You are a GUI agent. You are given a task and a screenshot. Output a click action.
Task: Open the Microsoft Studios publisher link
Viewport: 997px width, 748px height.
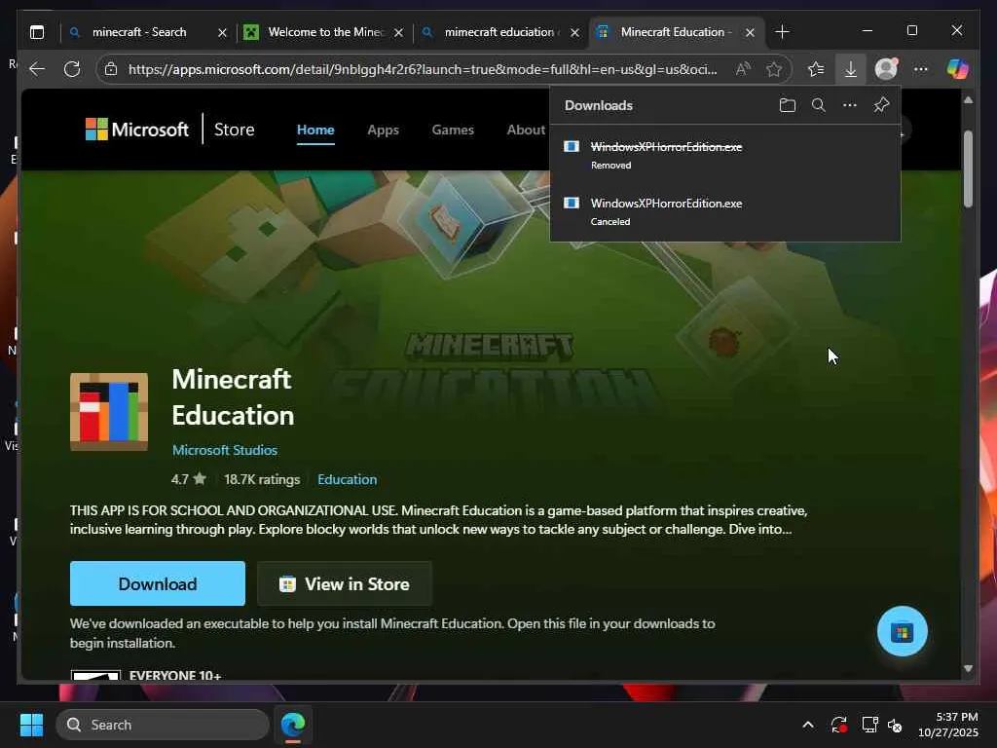(225, 450)
